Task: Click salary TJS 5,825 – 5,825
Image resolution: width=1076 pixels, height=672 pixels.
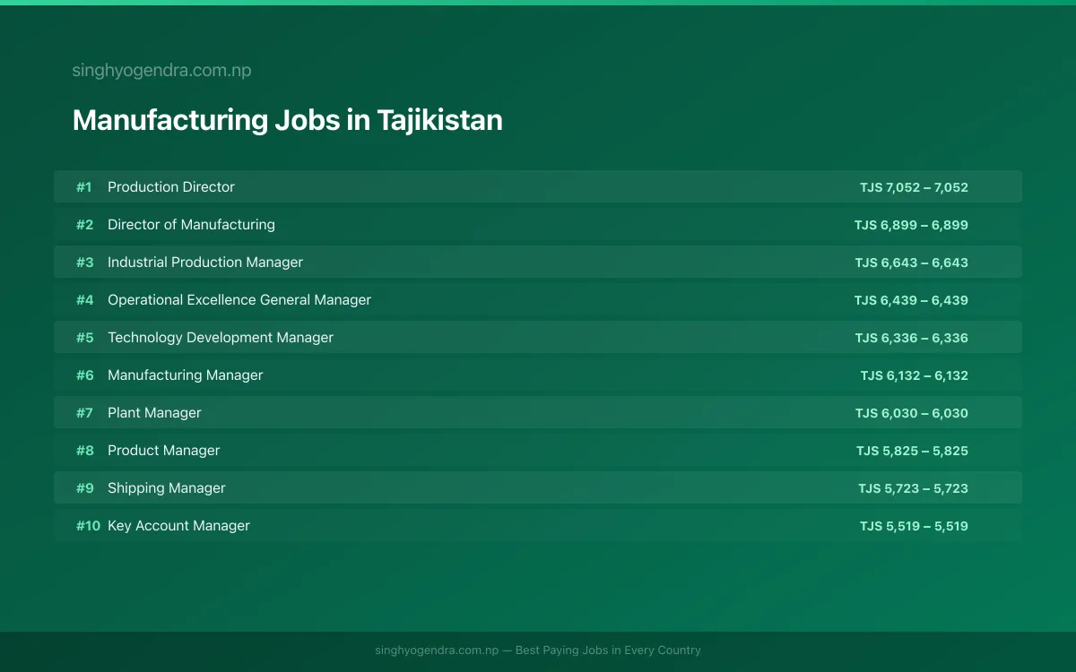Action: click(912, 451)
